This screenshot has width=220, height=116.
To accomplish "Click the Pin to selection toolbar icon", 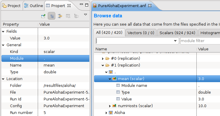I will pyautogui.click(x=43, y=16).
